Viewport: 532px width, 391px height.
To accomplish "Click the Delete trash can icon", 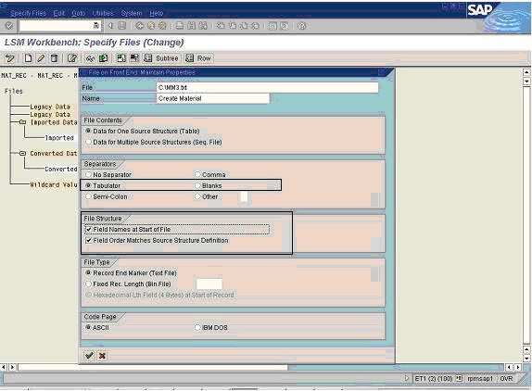I will point(54,58).
